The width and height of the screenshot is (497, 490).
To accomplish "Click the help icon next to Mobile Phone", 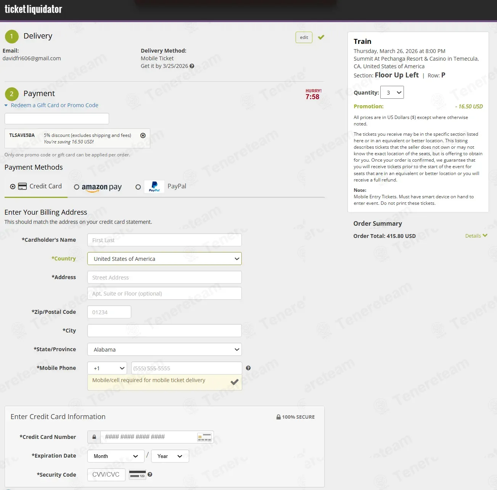I will (x=248, y=368).
